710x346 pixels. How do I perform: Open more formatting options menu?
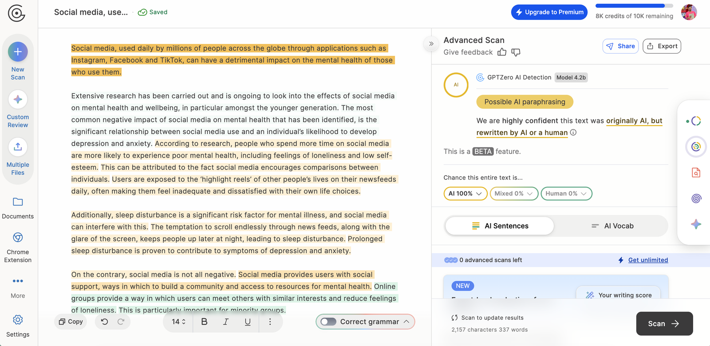[x=270, y=322]
